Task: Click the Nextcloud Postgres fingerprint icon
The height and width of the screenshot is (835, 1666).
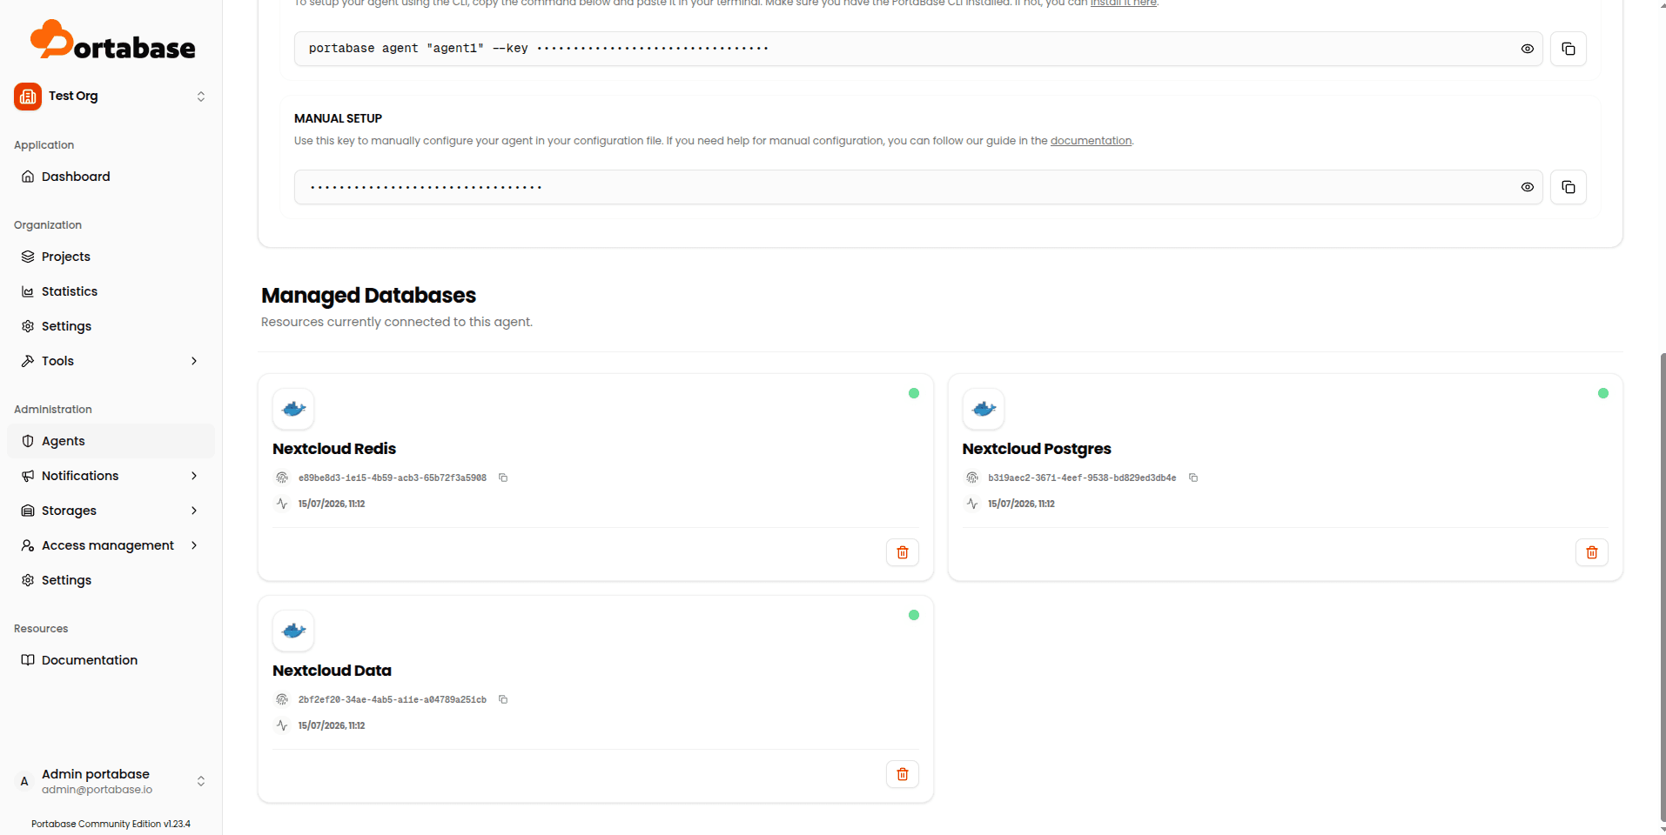Action: pos(972,478)
